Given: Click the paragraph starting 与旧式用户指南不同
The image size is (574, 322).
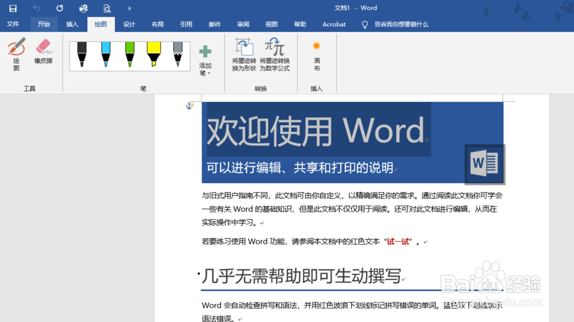Looking at the screenshot, I should pyautogui.click(x=352, y=209).
